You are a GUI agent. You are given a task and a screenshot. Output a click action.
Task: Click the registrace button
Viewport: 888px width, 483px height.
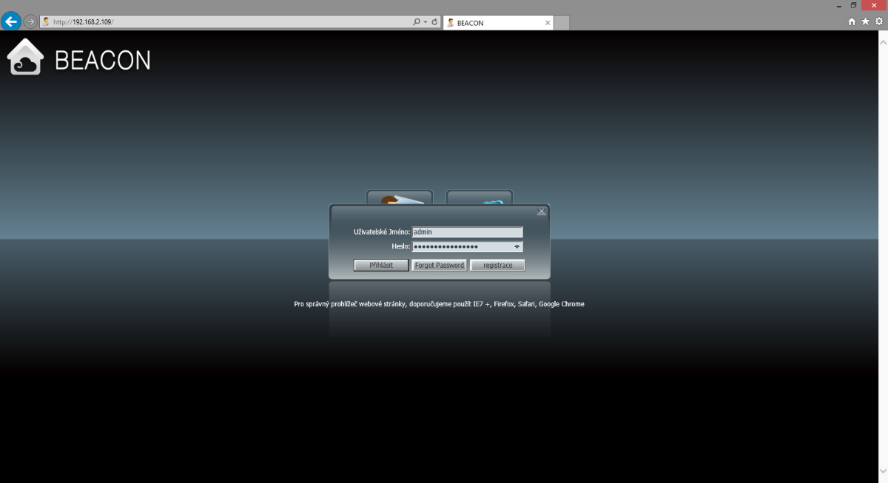(x=497, y=266)
